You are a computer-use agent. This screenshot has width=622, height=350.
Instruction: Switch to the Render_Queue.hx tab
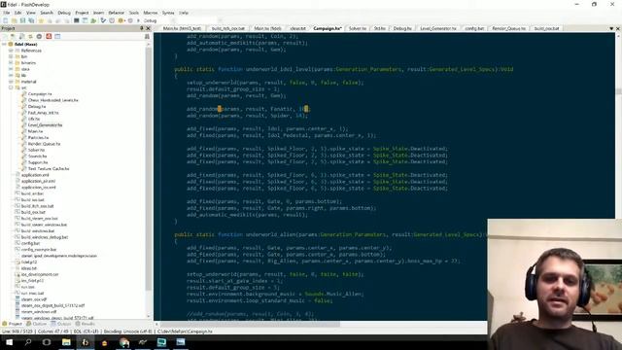coord(509,28)
